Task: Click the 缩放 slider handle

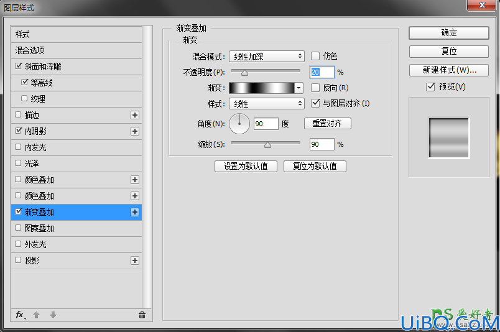Action: [267, 145]
